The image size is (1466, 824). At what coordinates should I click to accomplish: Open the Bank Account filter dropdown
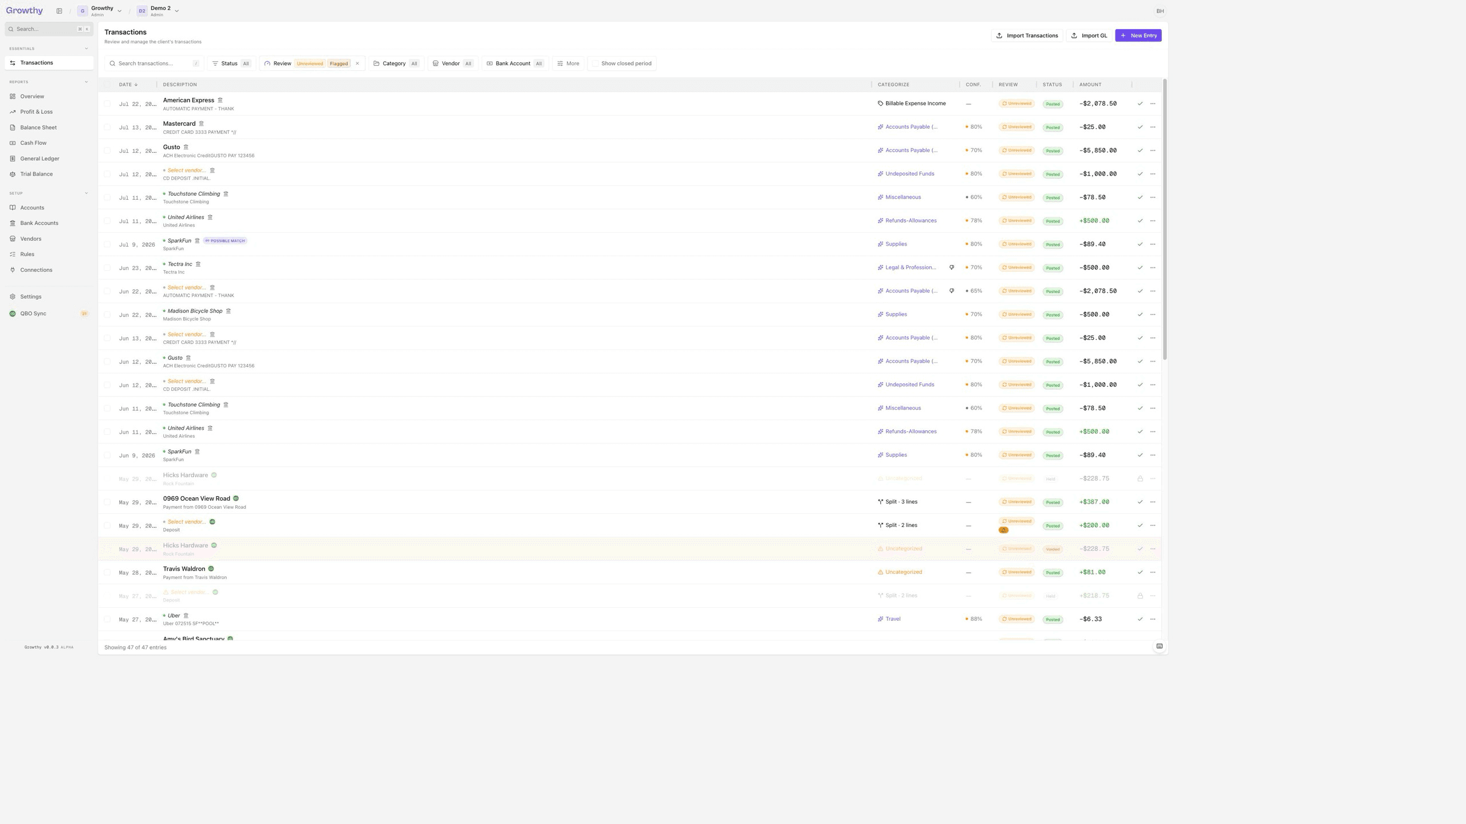pos(515,64)
